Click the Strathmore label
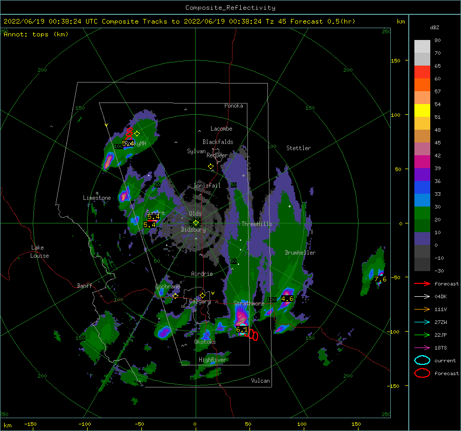Image resolution: width=461 pixels, height=431 pixels. [249, 303]
